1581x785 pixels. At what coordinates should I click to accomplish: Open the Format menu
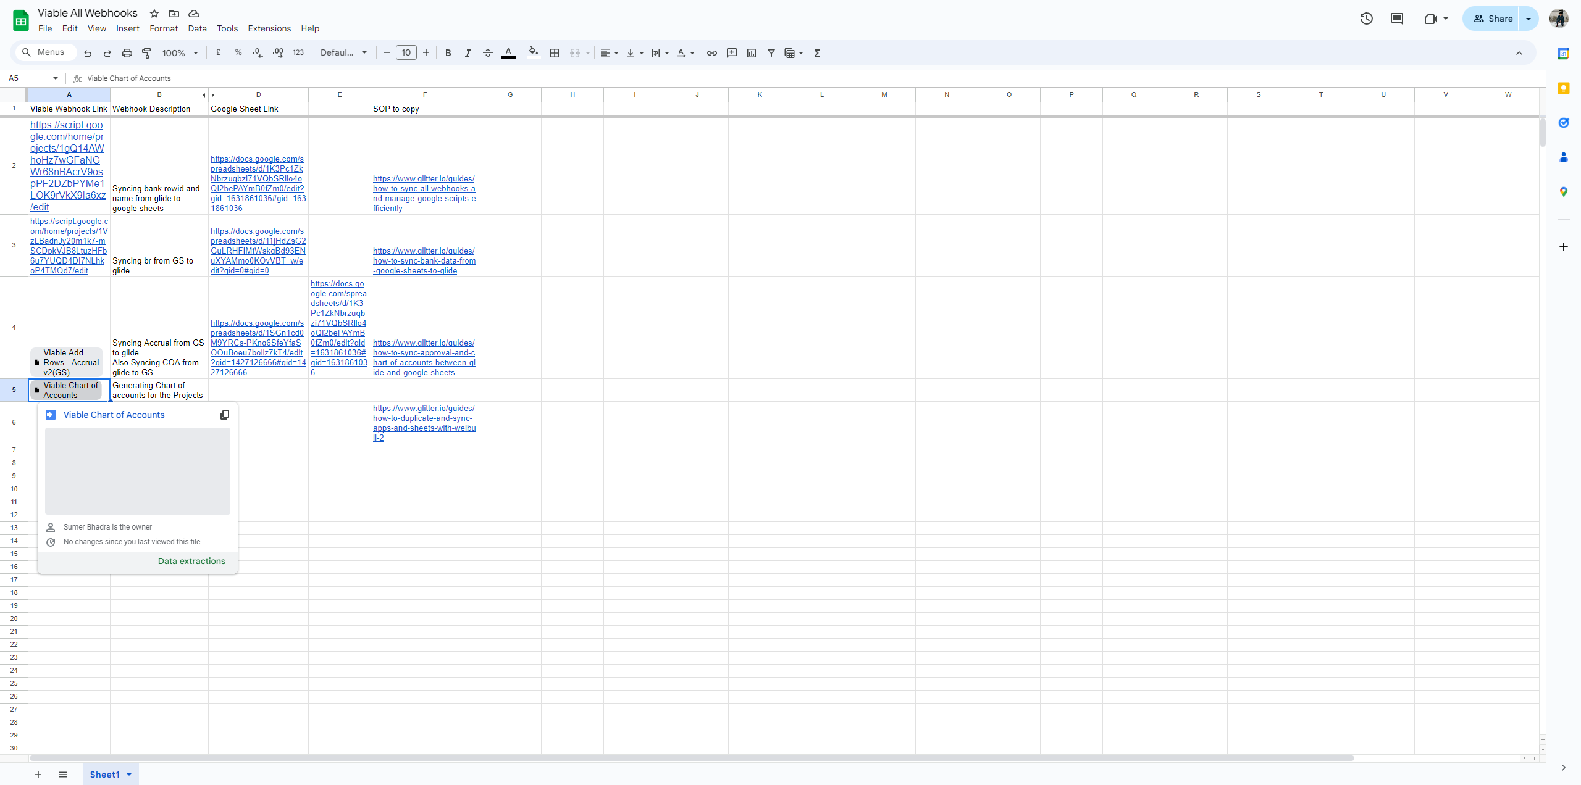click(x=164, y=28)
